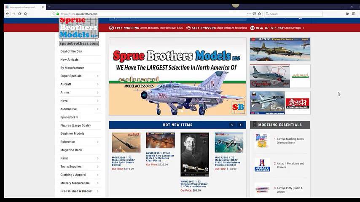Click the Tamiya Putty product image

[x=262, y=190]
